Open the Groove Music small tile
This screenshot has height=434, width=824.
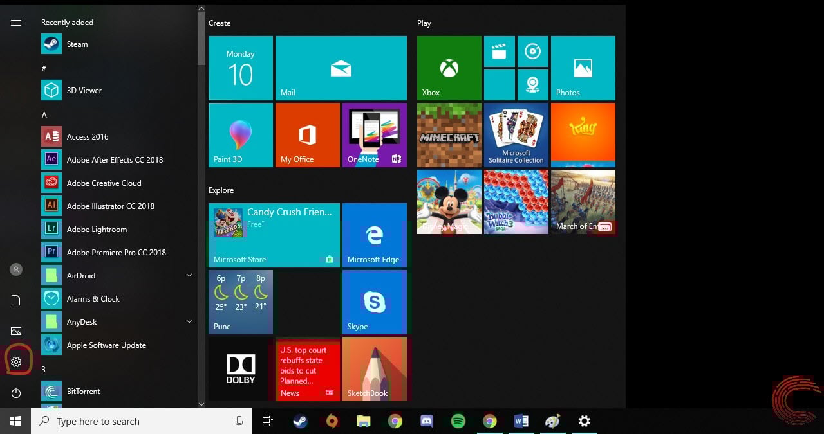click(x=533, y=51)
